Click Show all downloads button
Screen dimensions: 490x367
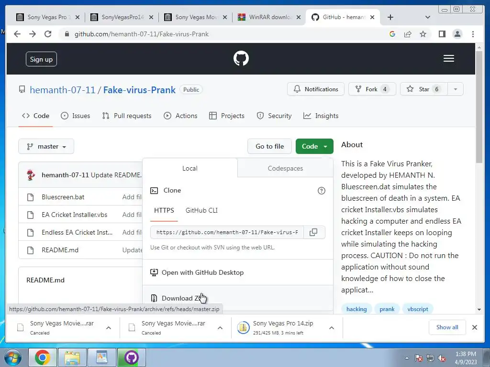click(447, 327)
